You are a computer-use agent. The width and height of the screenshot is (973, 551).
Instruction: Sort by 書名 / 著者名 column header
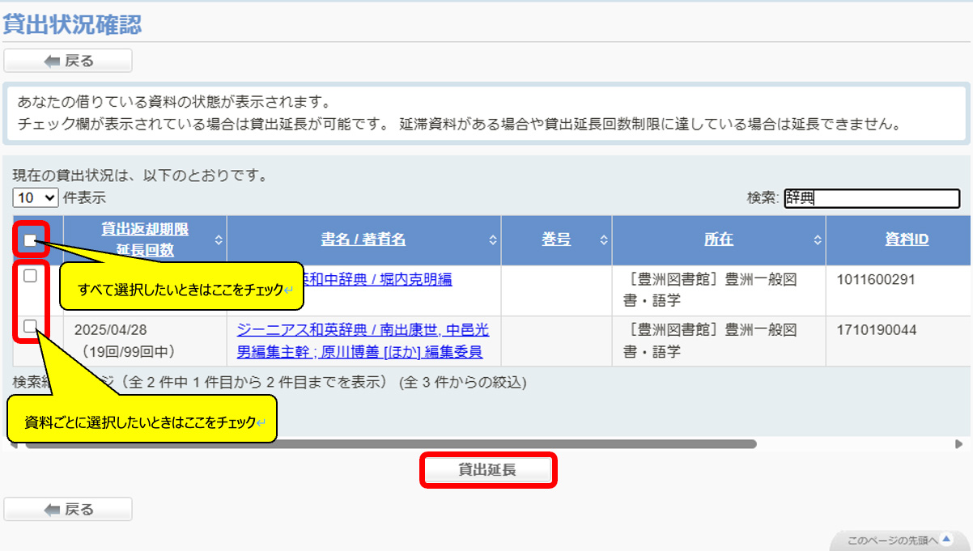point(363,239)
